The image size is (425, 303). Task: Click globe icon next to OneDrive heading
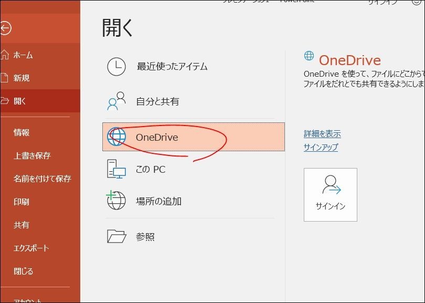pos(309,56)
